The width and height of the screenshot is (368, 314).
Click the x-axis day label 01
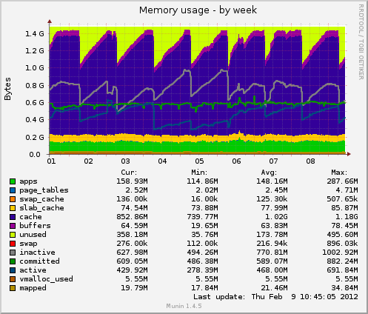[x=51, y=161]
